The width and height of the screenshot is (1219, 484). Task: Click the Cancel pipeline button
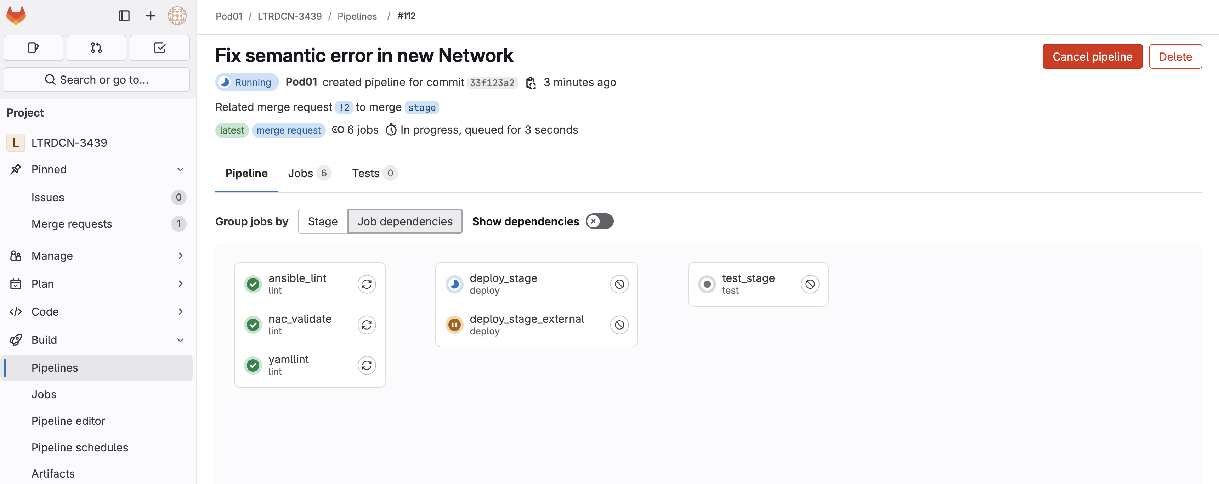click(1092, 56)
